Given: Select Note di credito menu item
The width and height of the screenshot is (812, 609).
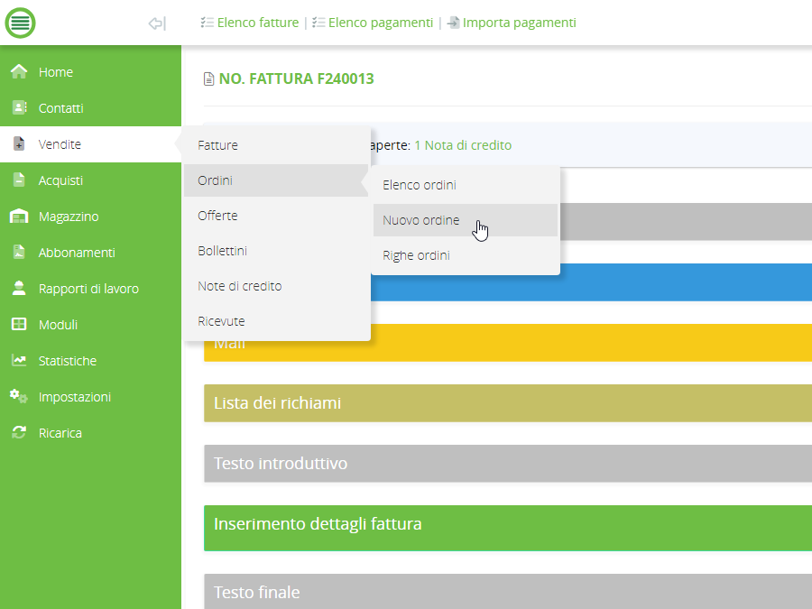Looking at the screenshot, I should pyautogui.click(x=240, y=286).
